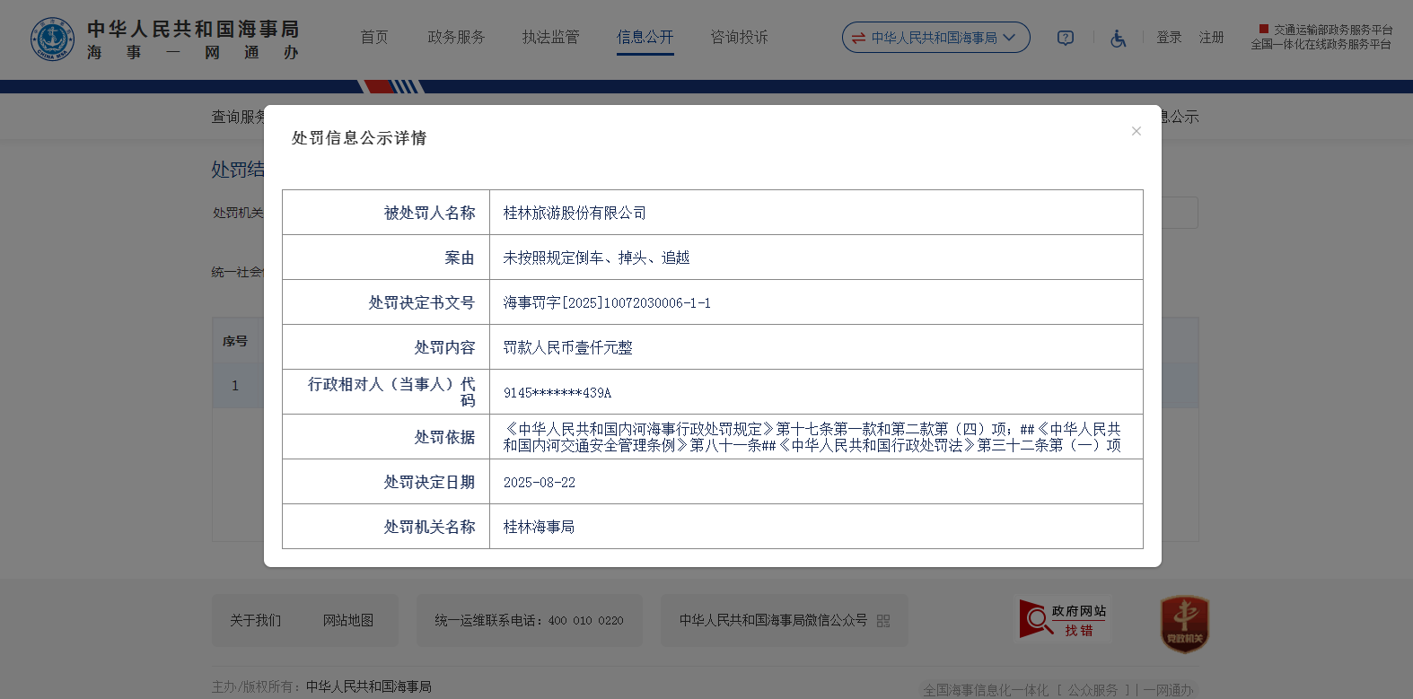The height and width of the screenshot is (699, 1413).
Task: Click the 交通运输部政务服务平台 link
Action: 1332,30
